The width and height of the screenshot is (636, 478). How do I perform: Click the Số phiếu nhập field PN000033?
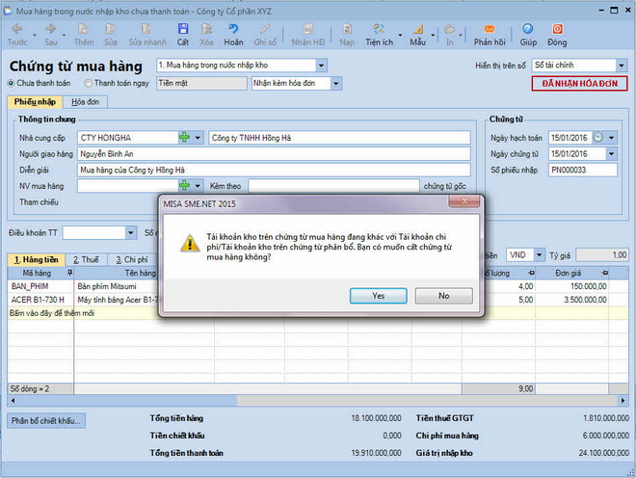coord(582,170)
